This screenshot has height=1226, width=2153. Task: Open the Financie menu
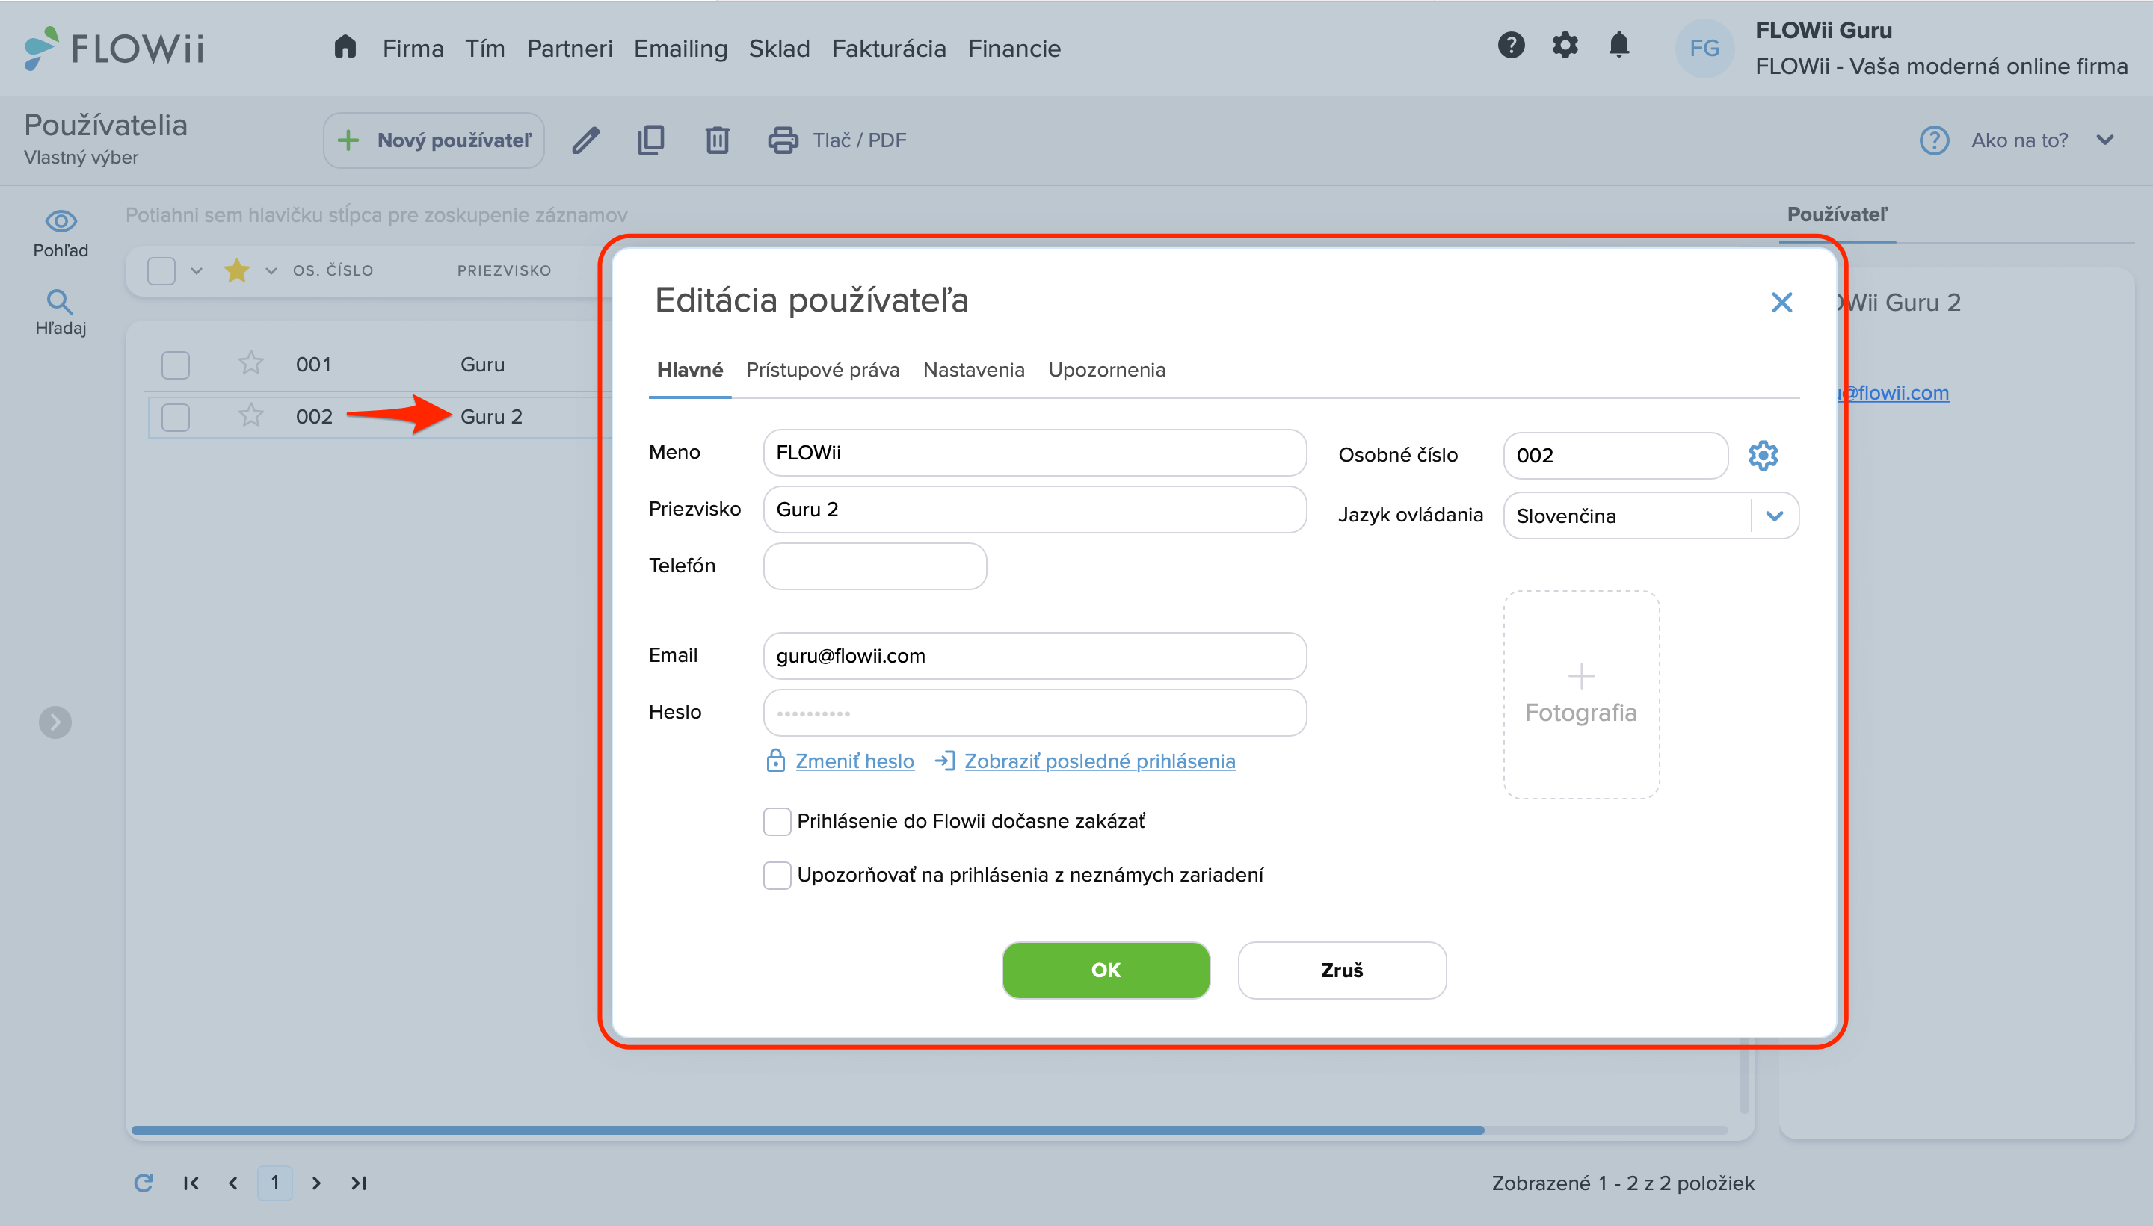[1013, 48]
